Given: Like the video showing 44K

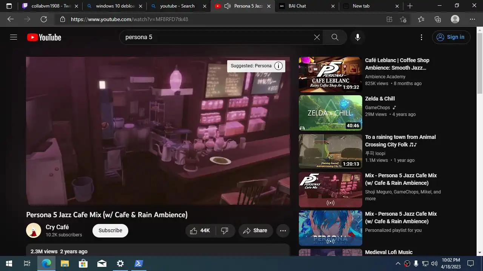Looking at the screenshot, I should click(x=200, y=230).
